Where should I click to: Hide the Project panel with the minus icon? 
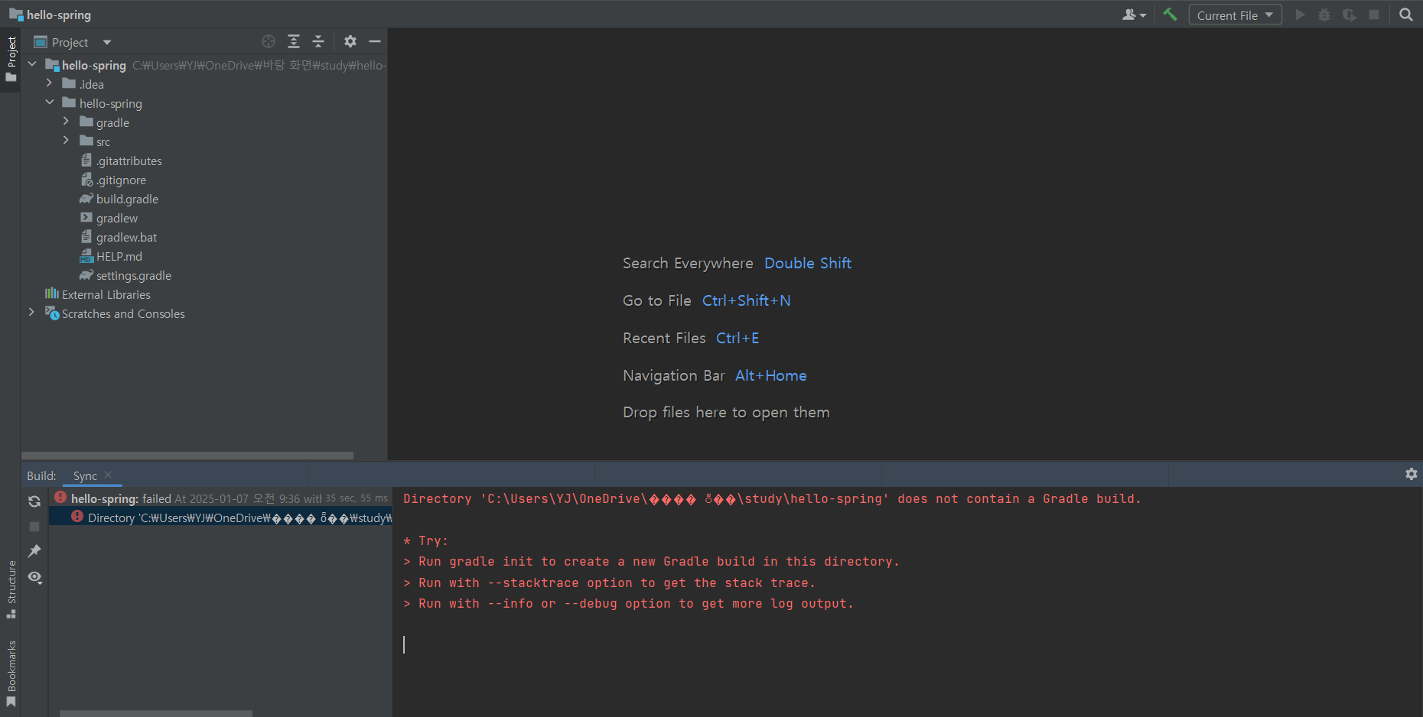click(x=375, y=41)
